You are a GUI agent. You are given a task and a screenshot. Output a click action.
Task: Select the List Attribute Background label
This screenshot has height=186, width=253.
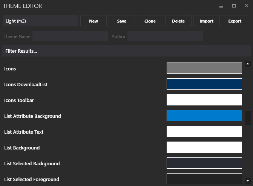point(32,116)
